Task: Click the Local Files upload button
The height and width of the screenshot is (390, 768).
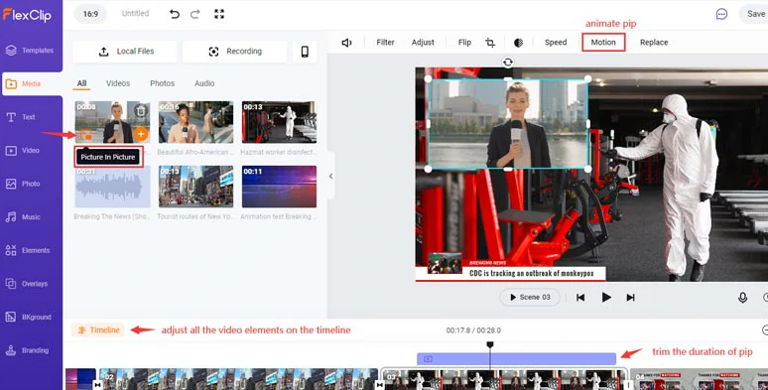Action: point(125,52)
